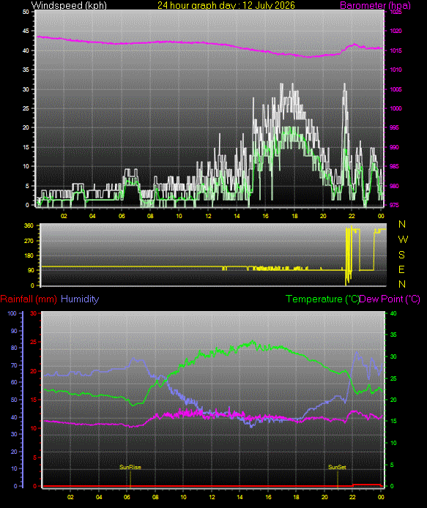Click the 270 wind direction axis value

(x=29, y=241)
